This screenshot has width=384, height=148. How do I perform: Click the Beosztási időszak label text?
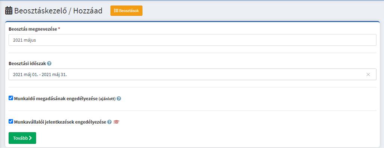pyautogui.click(x=27, y=63)
